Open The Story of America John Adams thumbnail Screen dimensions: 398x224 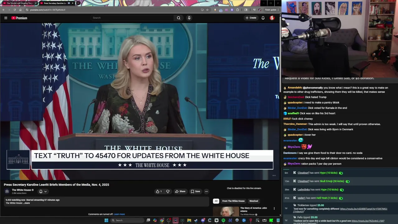pyautogui.click(x=226, y=211)
